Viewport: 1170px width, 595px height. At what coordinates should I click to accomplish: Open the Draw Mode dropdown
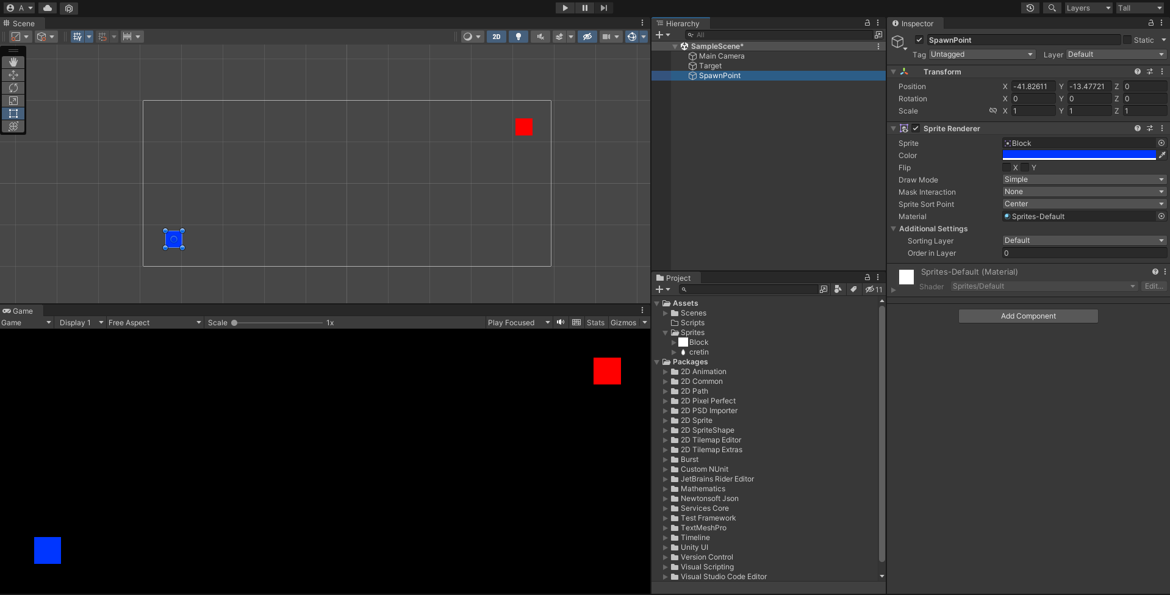(1084, 180)
